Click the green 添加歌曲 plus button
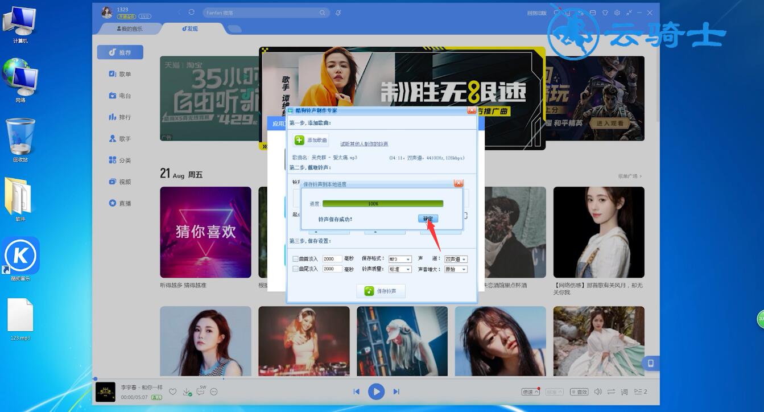The width and height of the screenshot is (764, 412). coord(311,140)
